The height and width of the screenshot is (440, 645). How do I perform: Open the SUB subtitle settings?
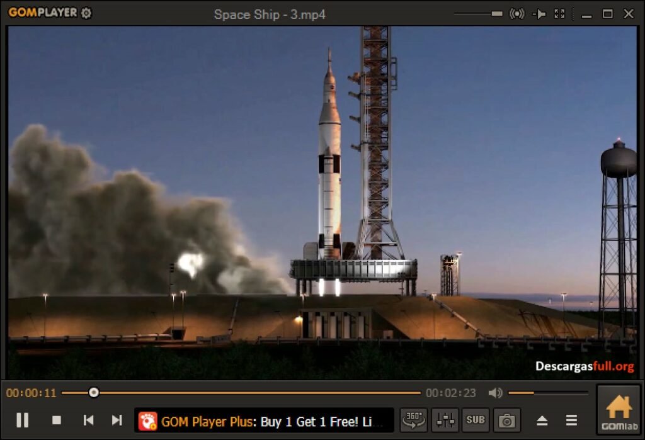pyautogui.click(x=476, y=419)
